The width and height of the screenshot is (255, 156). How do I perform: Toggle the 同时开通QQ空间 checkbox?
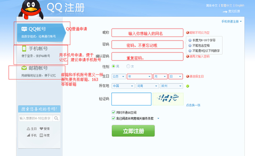(x=114, y=112)
